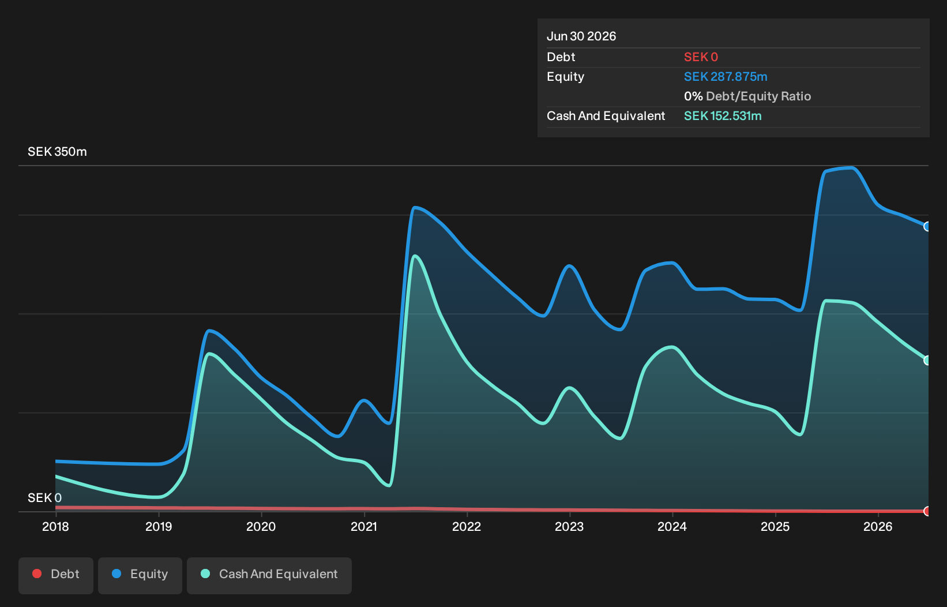Select the Equity endpoint marker on chart
This screenshot has height=607, width=947.
pyautogui.click(x=927, y=227)
